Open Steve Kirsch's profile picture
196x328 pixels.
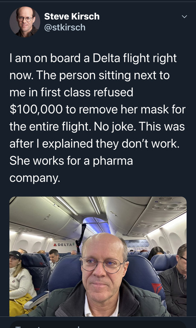(25, 22)
